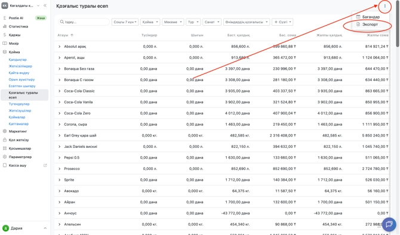This screenshot has width=400, height=235.
Task: Expand the Absolut арақ row
Action: point(60,47)
